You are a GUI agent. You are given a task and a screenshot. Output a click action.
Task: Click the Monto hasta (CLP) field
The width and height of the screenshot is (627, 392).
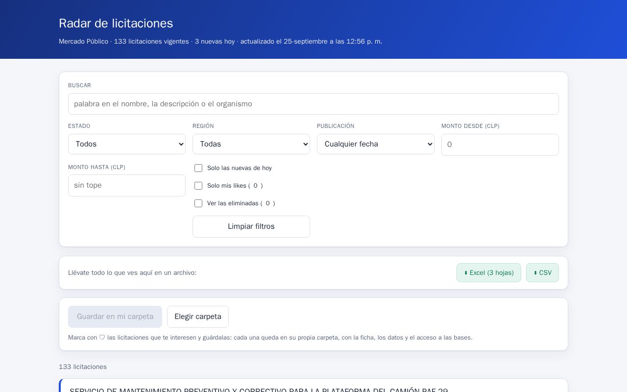click(x=127, y=185)
